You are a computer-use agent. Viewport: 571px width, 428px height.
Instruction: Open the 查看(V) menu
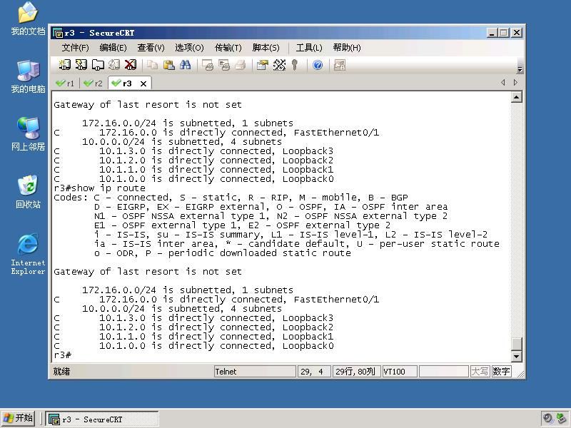coord(151,48)
